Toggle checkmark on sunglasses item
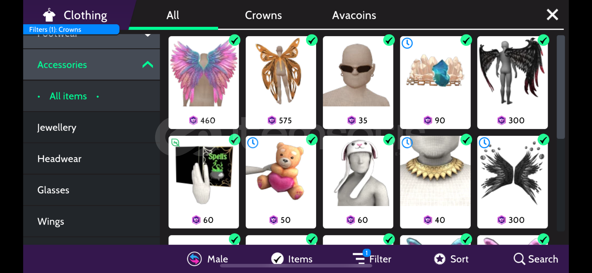The height and width of the screenshot is (273, 592). (x=389, y=40)
